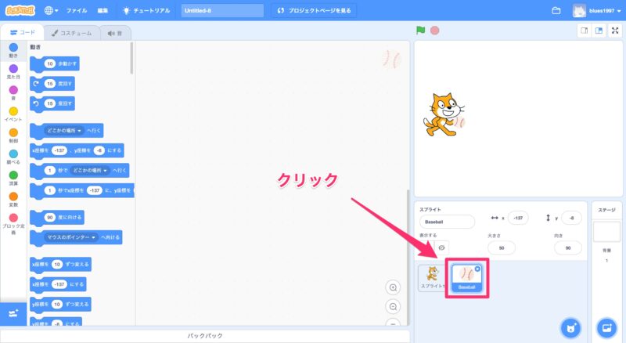The height and width of the screenshot is (343, 626).
Task: Click the choose a sprite button
Action: point(571,327)
